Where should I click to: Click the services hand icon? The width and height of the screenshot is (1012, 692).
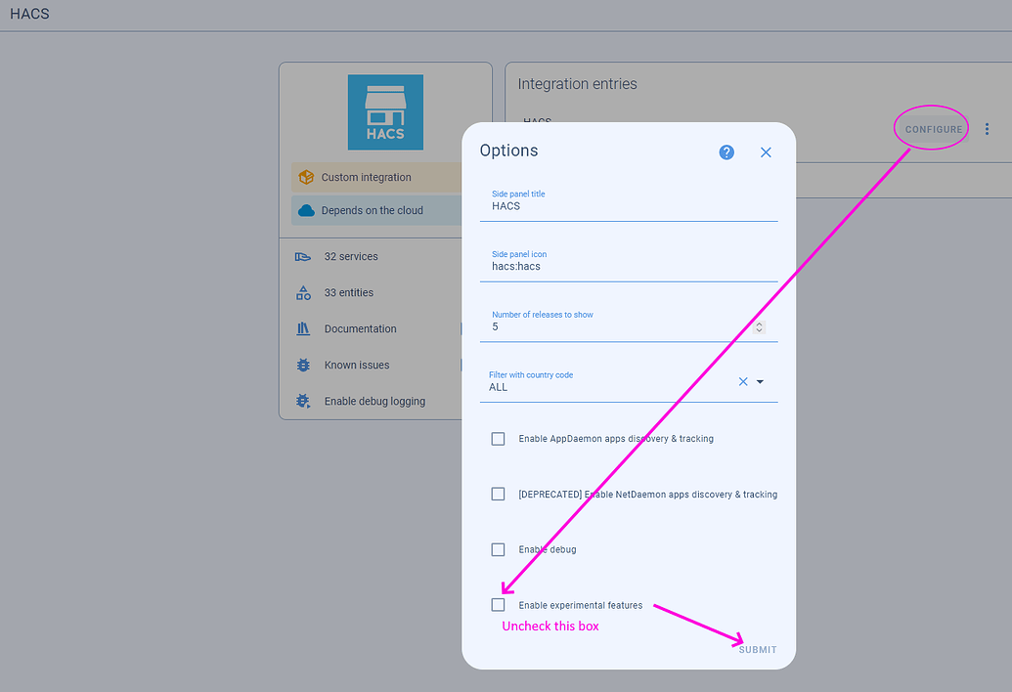click(303, 257)
